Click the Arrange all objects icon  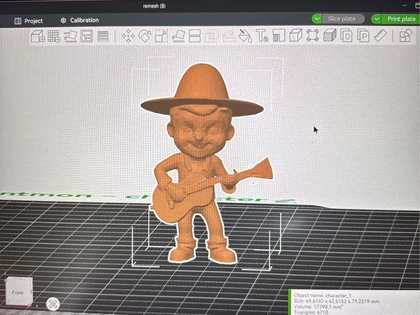87,36
